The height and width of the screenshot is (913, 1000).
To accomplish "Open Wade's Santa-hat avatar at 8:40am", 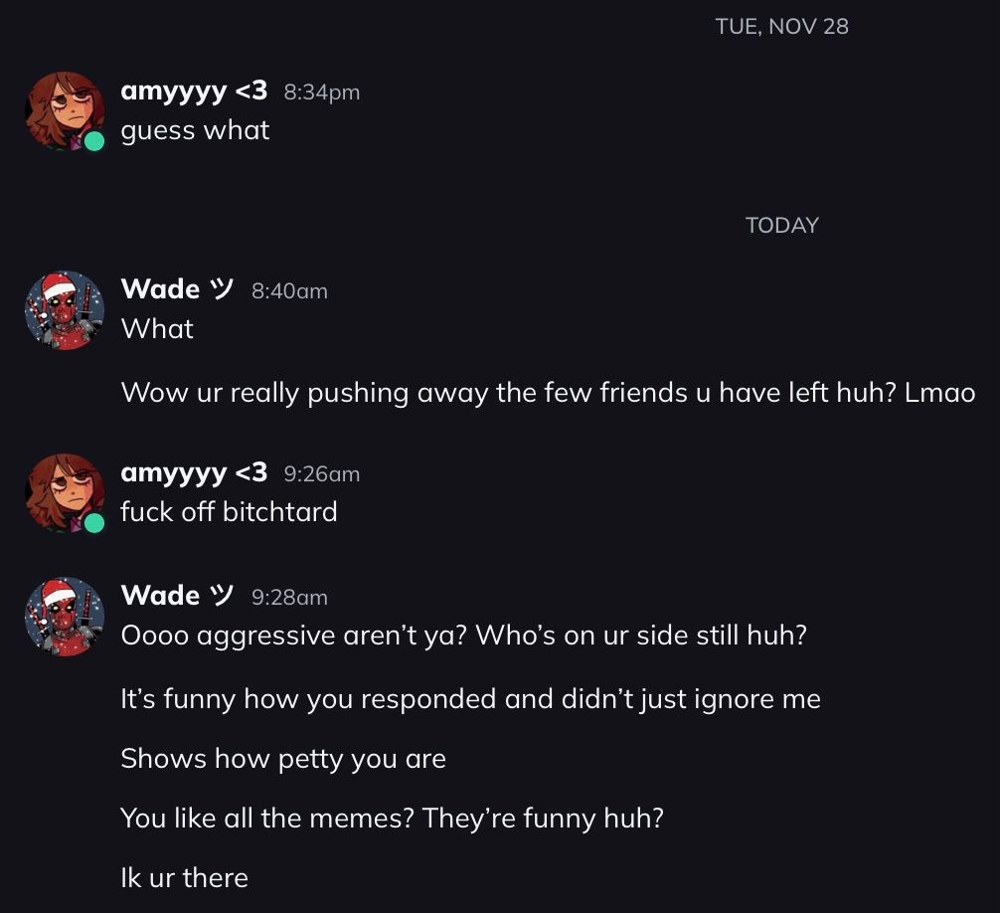I will [x=64, y=309].
